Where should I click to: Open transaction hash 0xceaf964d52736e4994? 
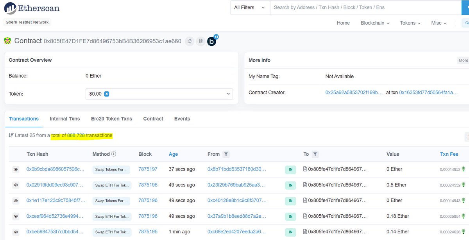click(x=55, y=216)
